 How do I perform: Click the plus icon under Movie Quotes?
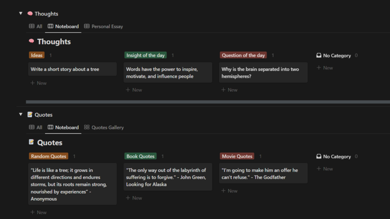[x=224, y=191]
